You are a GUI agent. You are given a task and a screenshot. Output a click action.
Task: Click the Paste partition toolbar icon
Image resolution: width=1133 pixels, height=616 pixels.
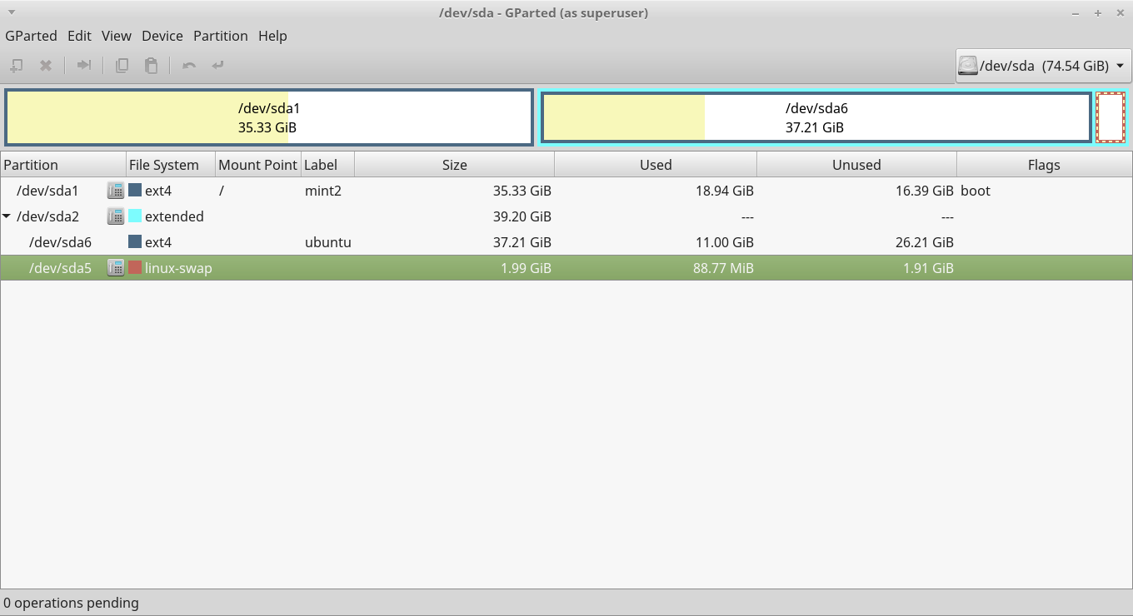click(x=151, y=65)
